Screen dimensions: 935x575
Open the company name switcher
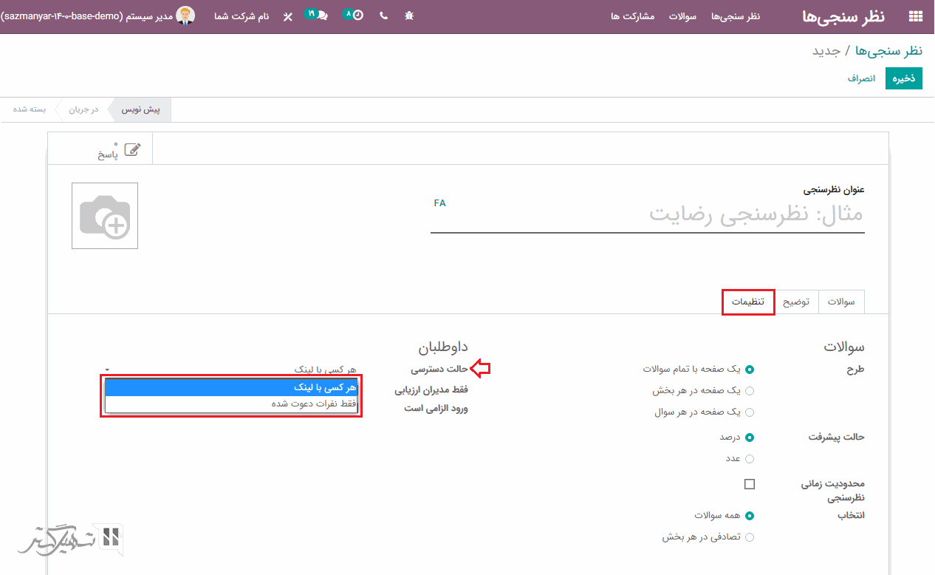click(x=242, y=16)
